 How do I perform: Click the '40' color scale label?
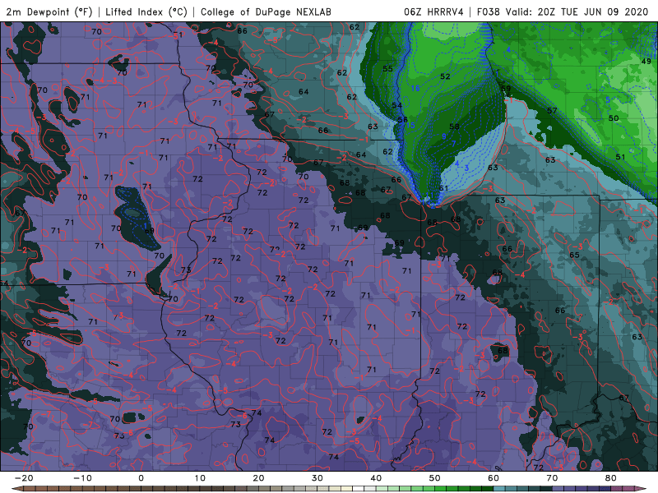coord(376,478)
